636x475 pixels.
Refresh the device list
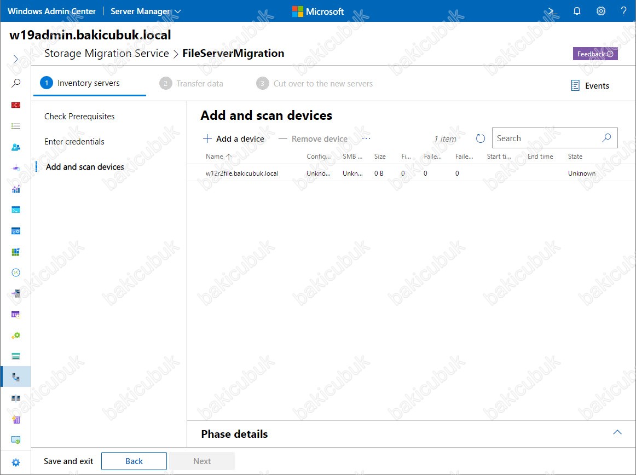click(x=480, y=139)
